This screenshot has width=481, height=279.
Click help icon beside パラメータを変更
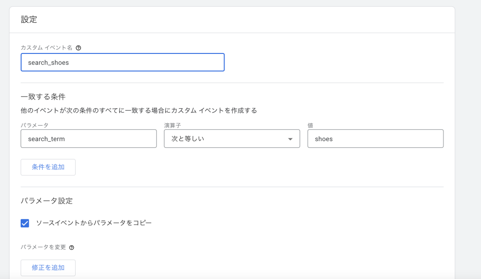(x=72, y=248)
